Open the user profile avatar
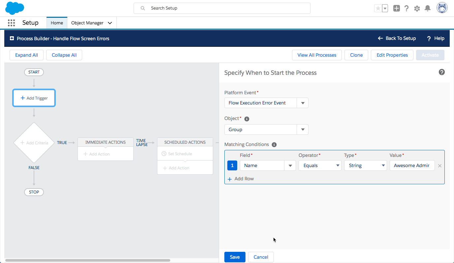Screen dimensions: 454x263 pos(442,8)
